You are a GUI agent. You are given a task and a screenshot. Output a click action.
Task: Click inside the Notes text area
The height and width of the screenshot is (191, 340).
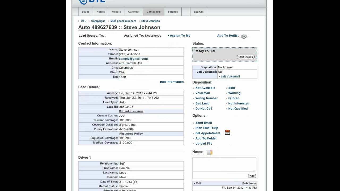[x=224, y=164]
